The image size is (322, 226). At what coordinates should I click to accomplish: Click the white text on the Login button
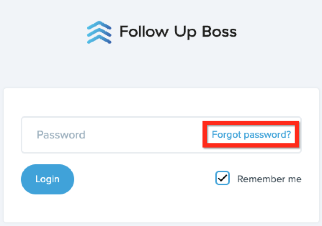(48, 179)
